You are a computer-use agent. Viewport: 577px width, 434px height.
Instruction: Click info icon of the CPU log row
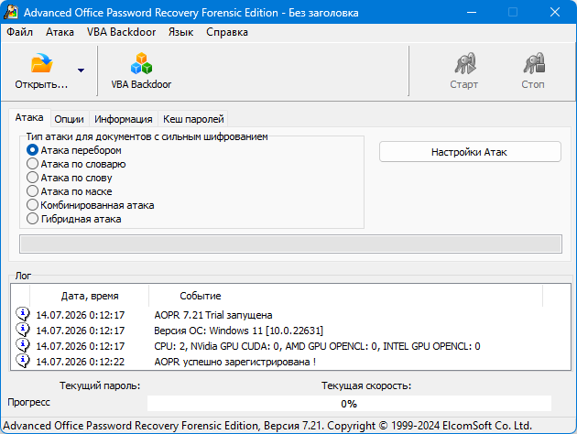[23, 346]
